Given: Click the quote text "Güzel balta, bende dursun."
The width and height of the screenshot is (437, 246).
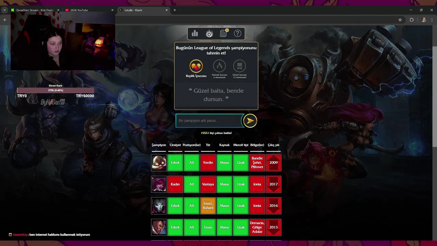Looking at the screenshot, I should pos(216,95).
